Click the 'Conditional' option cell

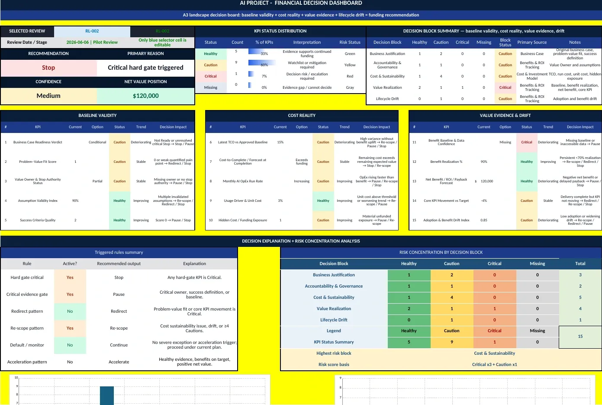97,142
